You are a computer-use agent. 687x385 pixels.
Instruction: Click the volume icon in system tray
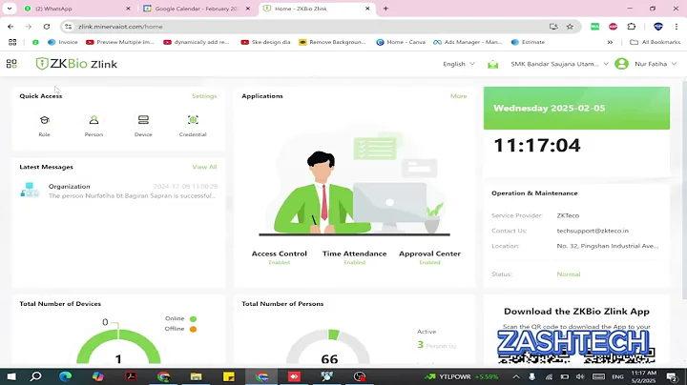pyautogui.click(x=580, y=376)
